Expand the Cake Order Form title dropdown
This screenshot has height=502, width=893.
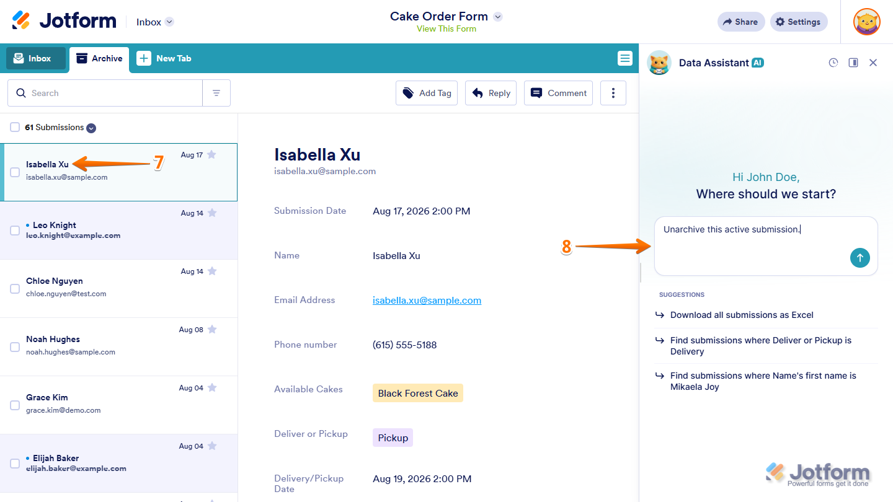[497, 17]
